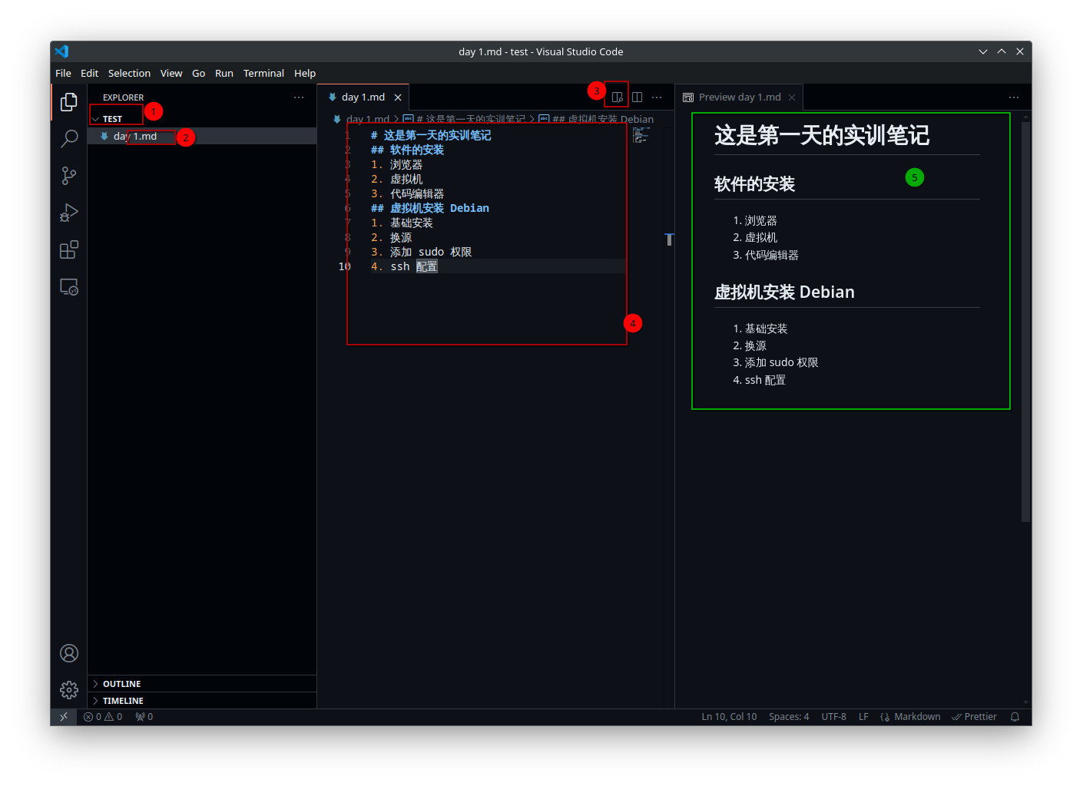This screenshot has height=786, width=1083.
Task: Change end of line sequence LF
Action: [863, 717]
